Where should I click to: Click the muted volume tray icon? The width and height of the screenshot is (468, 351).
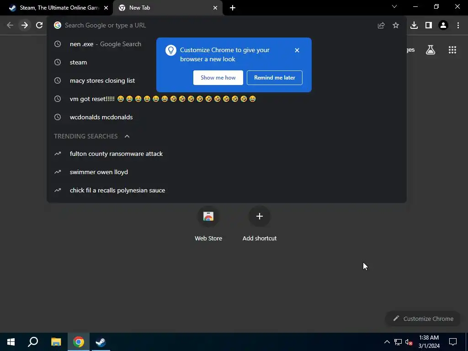(409, 342)
